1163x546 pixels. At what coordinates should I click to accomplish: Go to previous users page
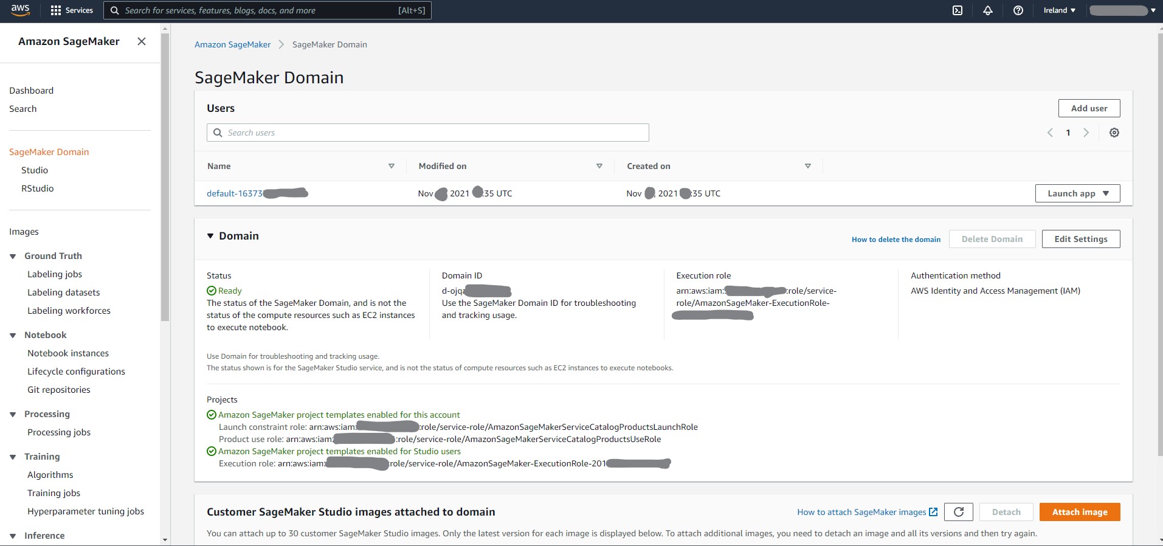pyautogui.click(x=1050, y=133)
